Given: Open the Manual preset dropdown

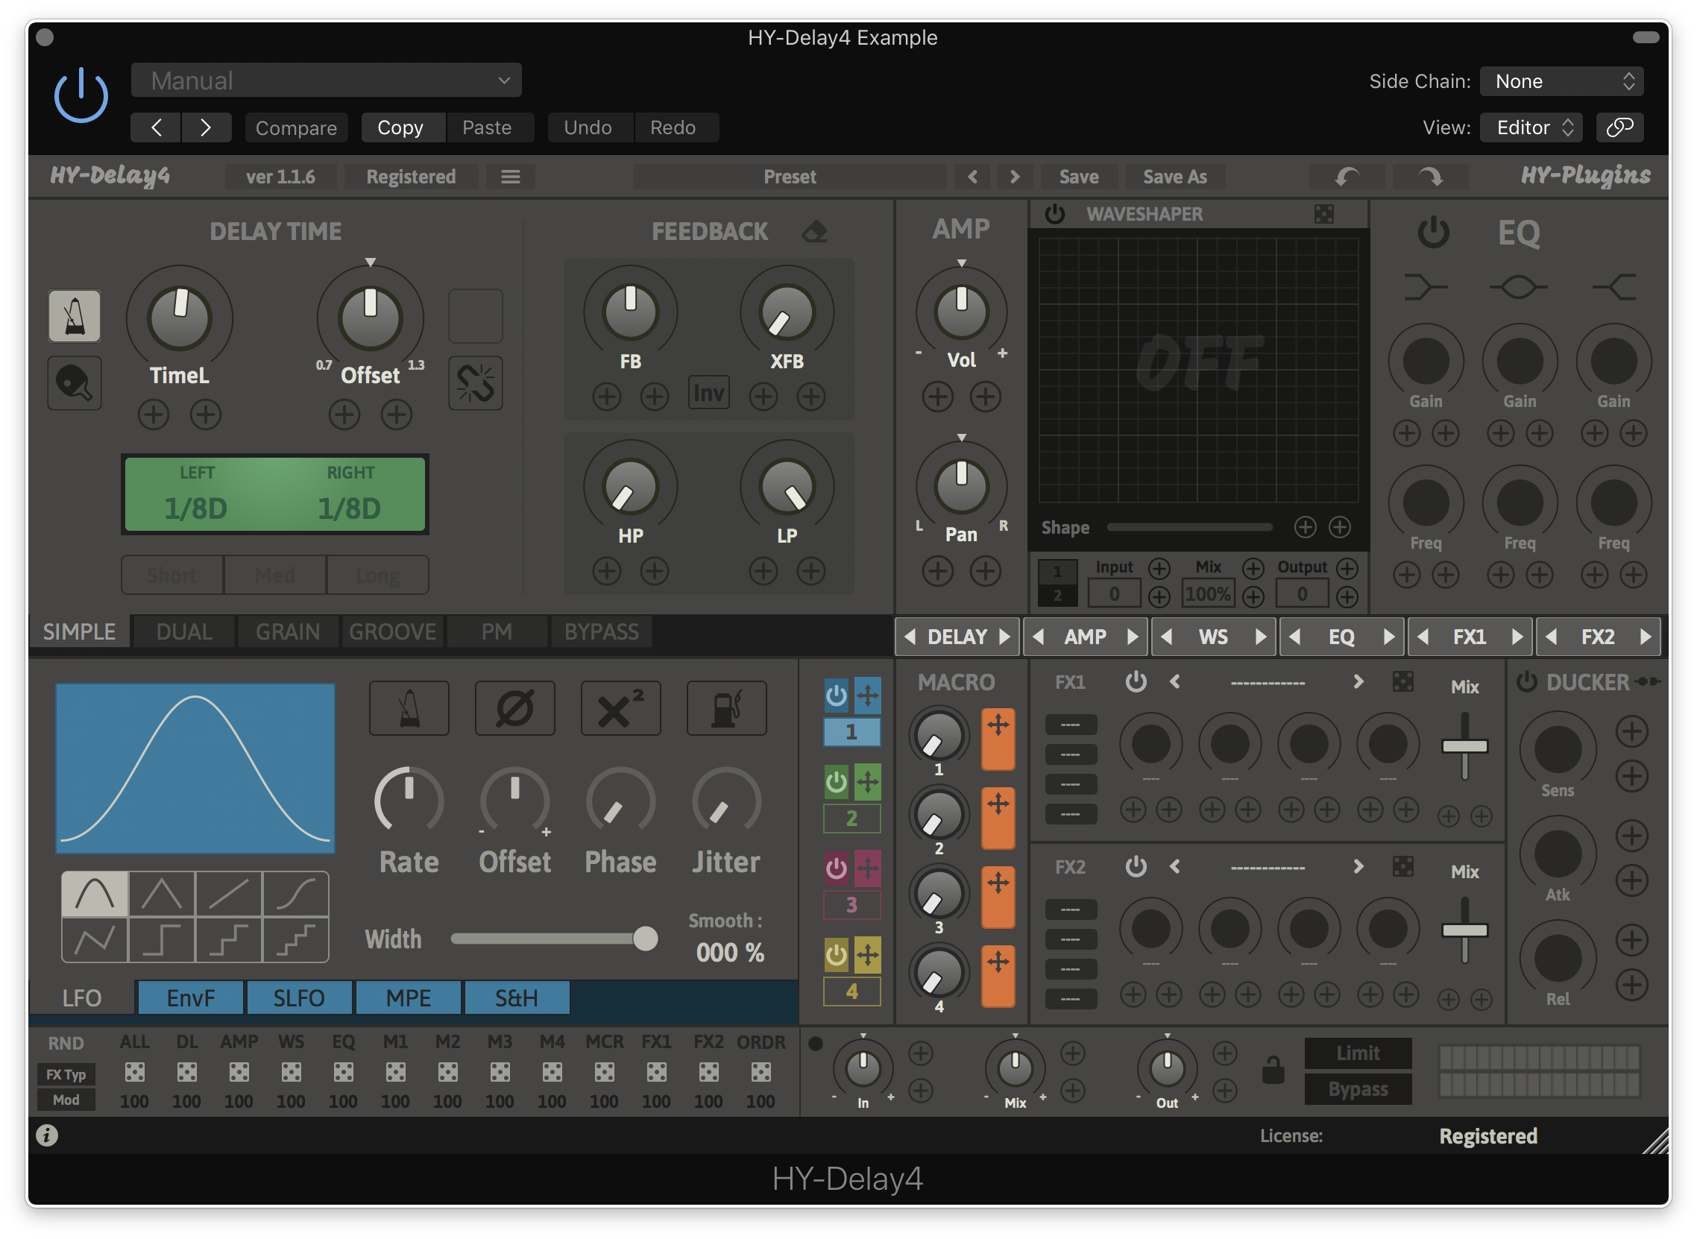Looking at the screenshot, I should pos(327,81).
